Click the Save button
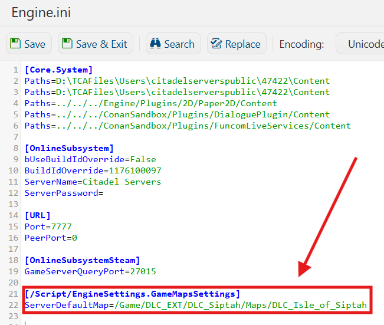Viewport: 384px width, 325px height. [29, 44]
